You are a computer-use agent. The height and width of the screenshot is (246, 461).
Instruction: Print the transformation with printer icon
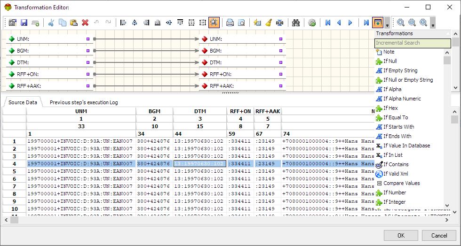tap(230, 23)
